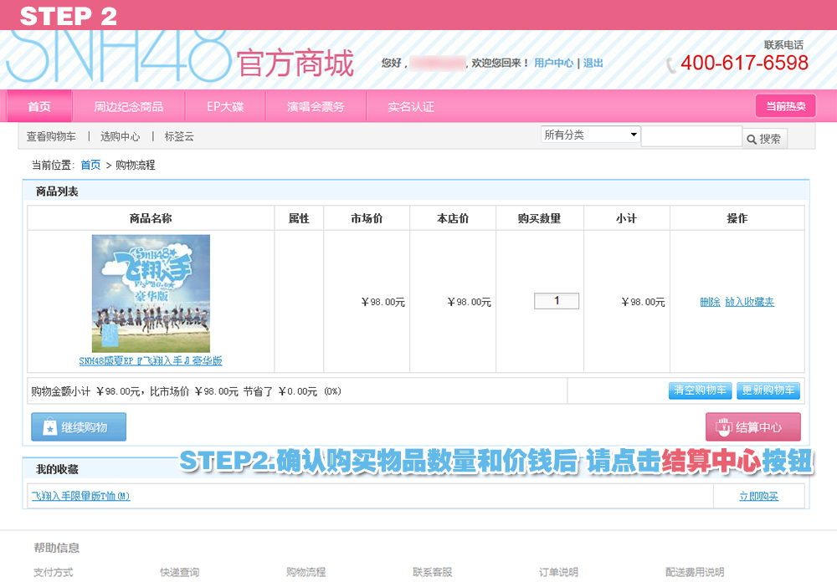Click the 当前热卖 button
This screenshot has height=582, width=837.
786,105
